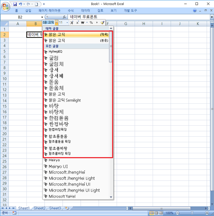Jump to the first sheet tab
The image size is (214, 216).
[2, 208]
